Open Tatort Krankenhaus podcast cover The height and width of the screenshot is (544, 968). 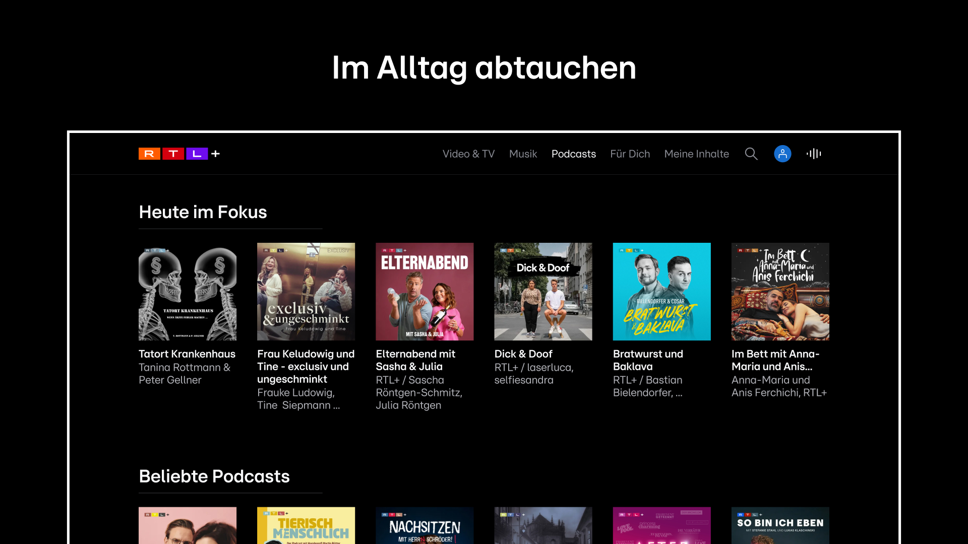[x=188, y=292]
